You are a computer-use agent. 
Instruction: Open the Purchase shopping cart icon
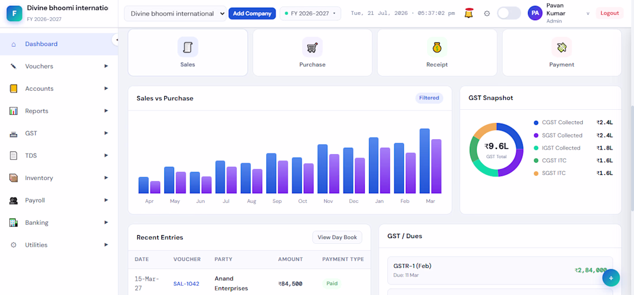point(312,47)
